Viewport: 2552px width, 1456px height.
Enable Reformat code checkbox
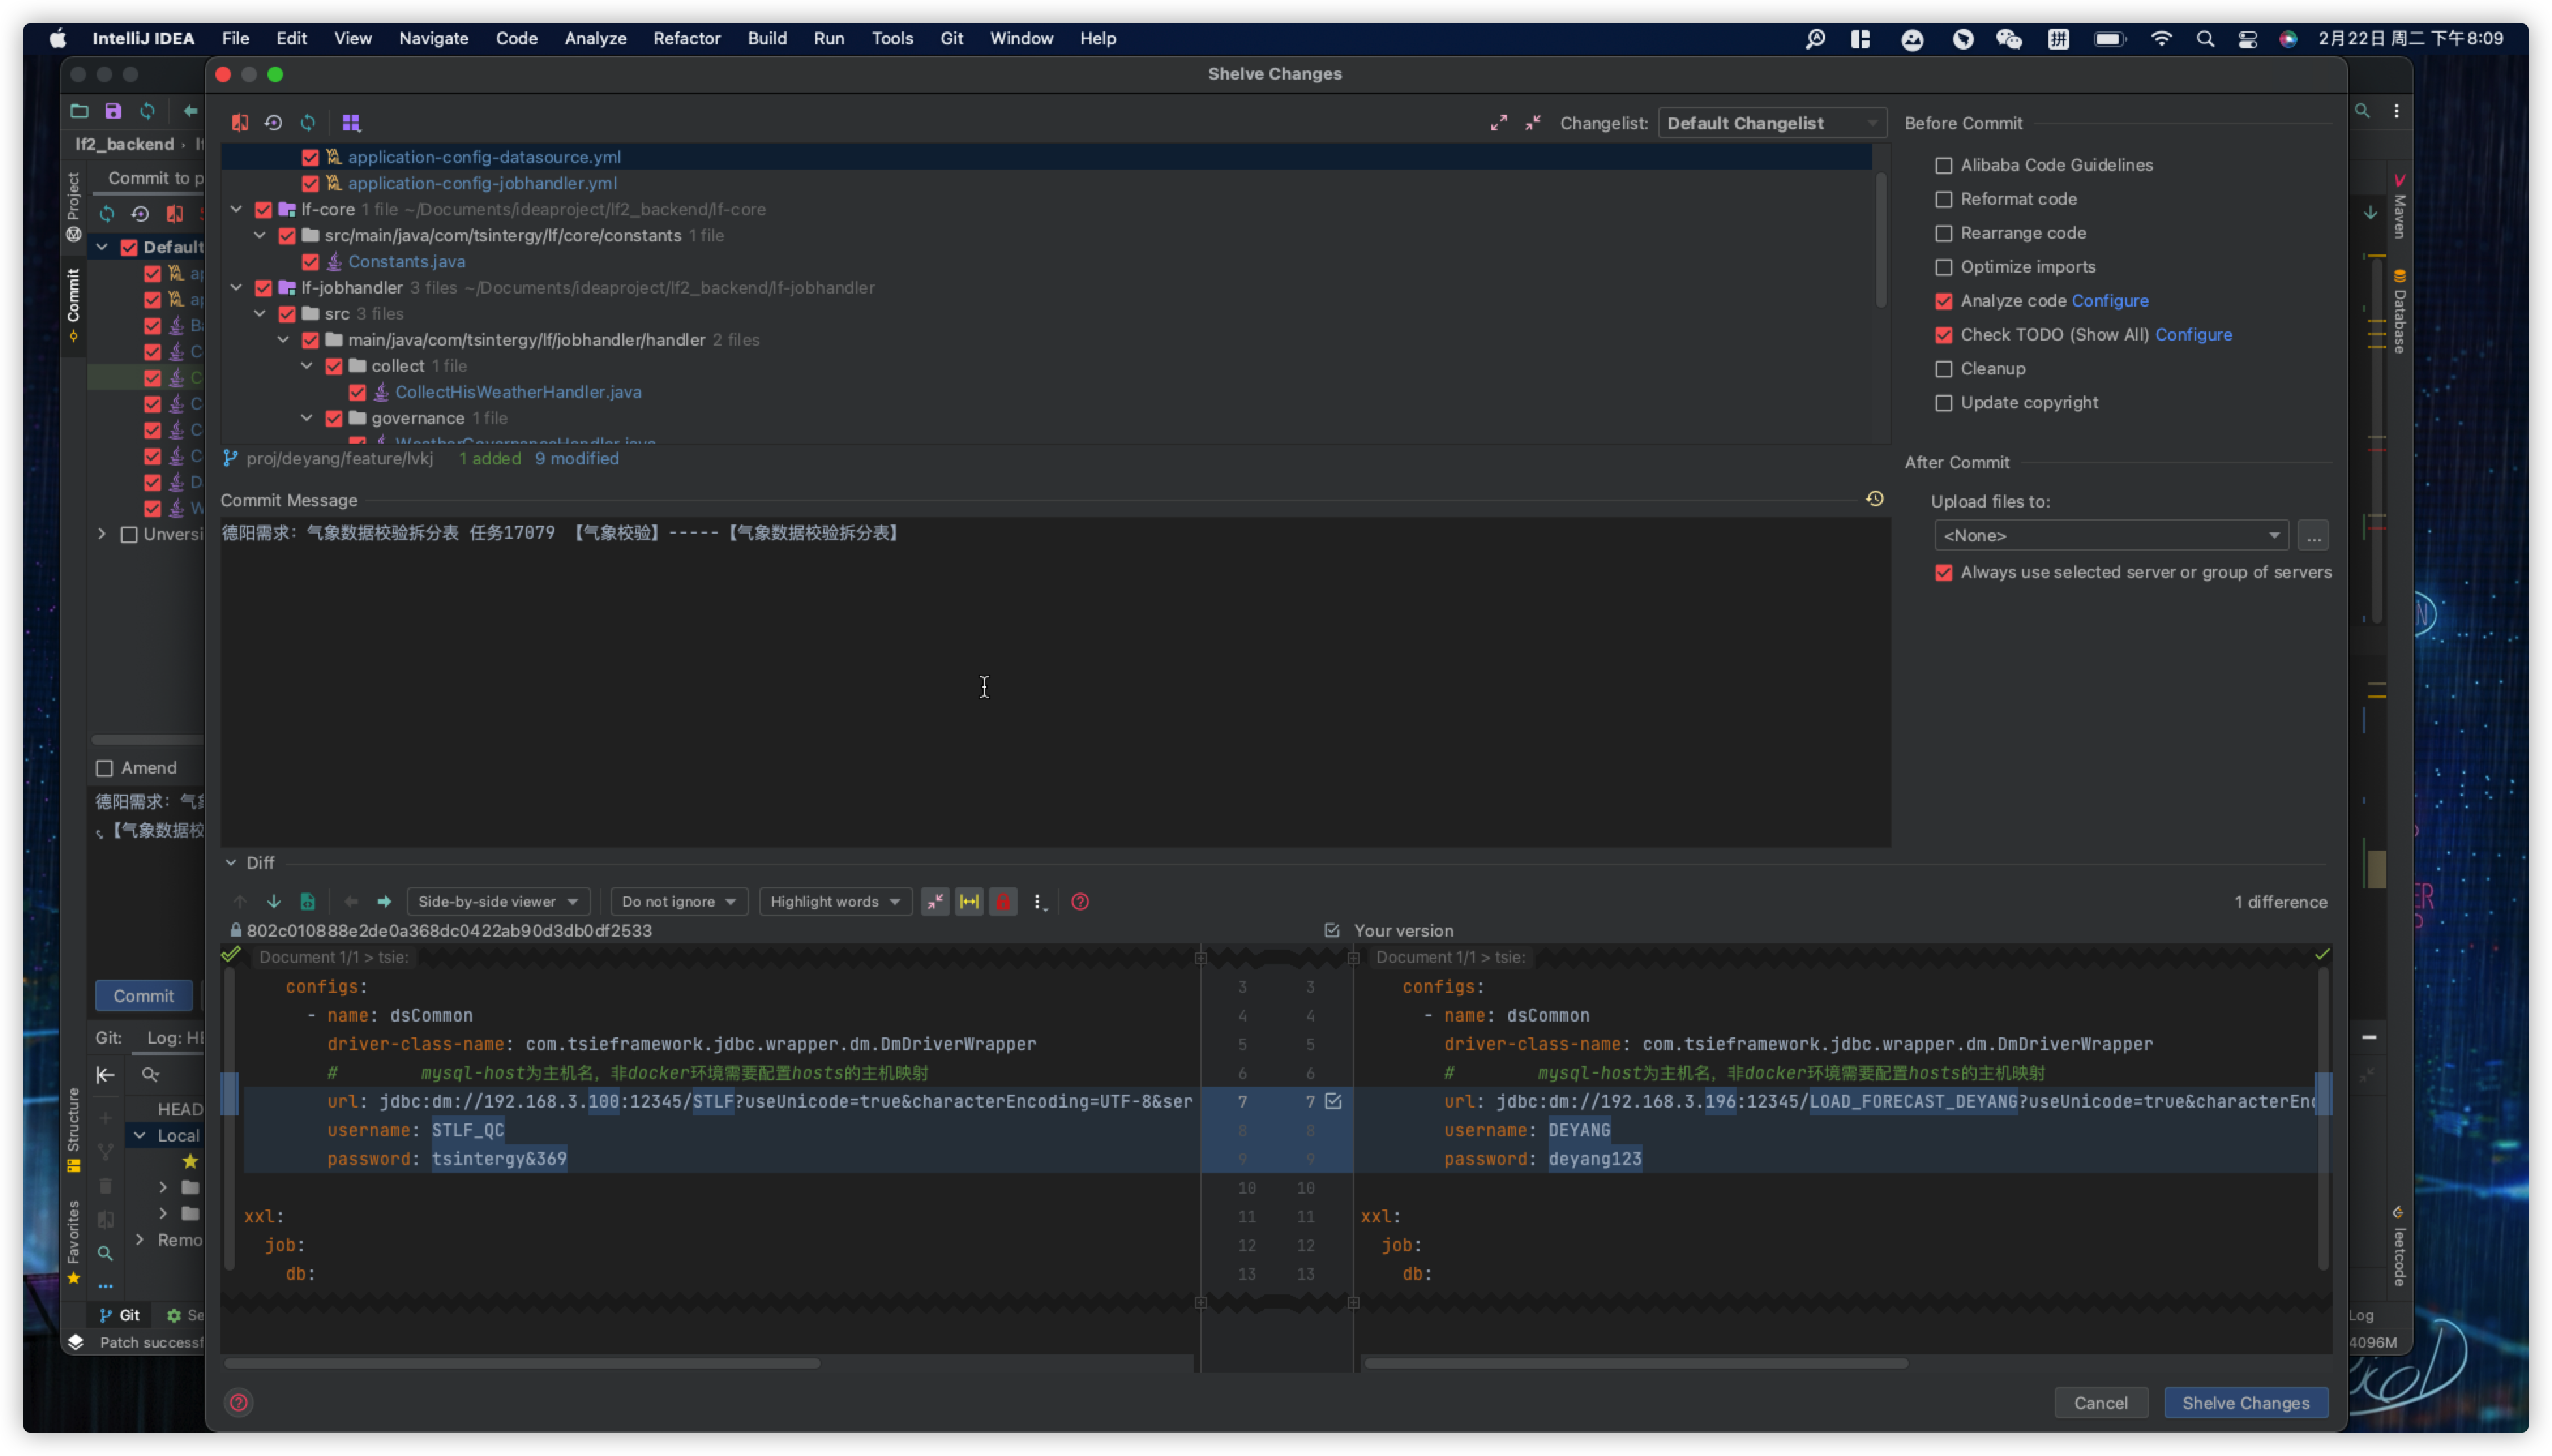pyautogui.click(x=1943, y=199)
